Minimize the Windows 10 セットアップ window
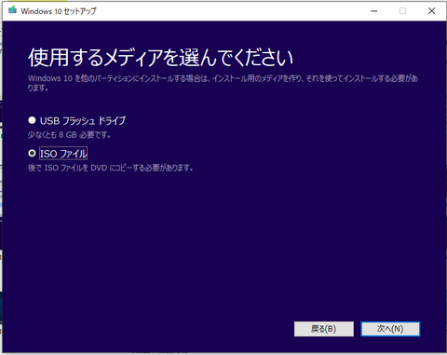The image size is (447, 355). 374,11
